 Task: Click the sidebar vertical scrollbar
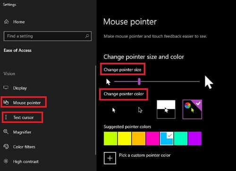click(95, 110)
